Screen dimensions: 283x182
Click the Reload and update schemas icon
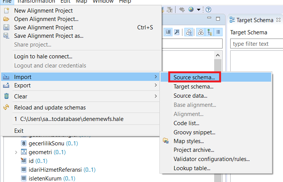[x=6, y=107]
